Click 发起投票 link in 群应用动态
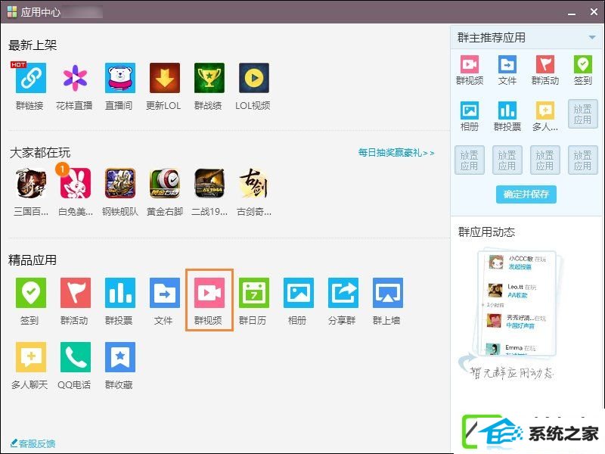The width and height of the screenshot is (605, 454). (520, 267)
